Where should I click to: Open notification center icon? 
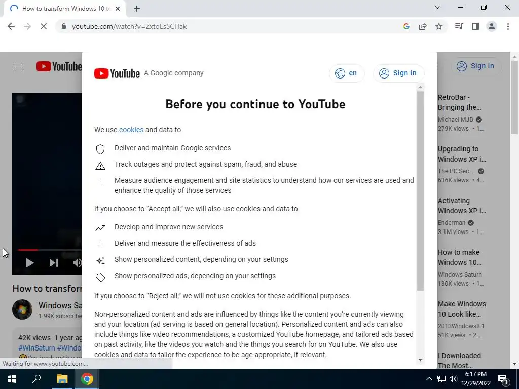point(503,379)
